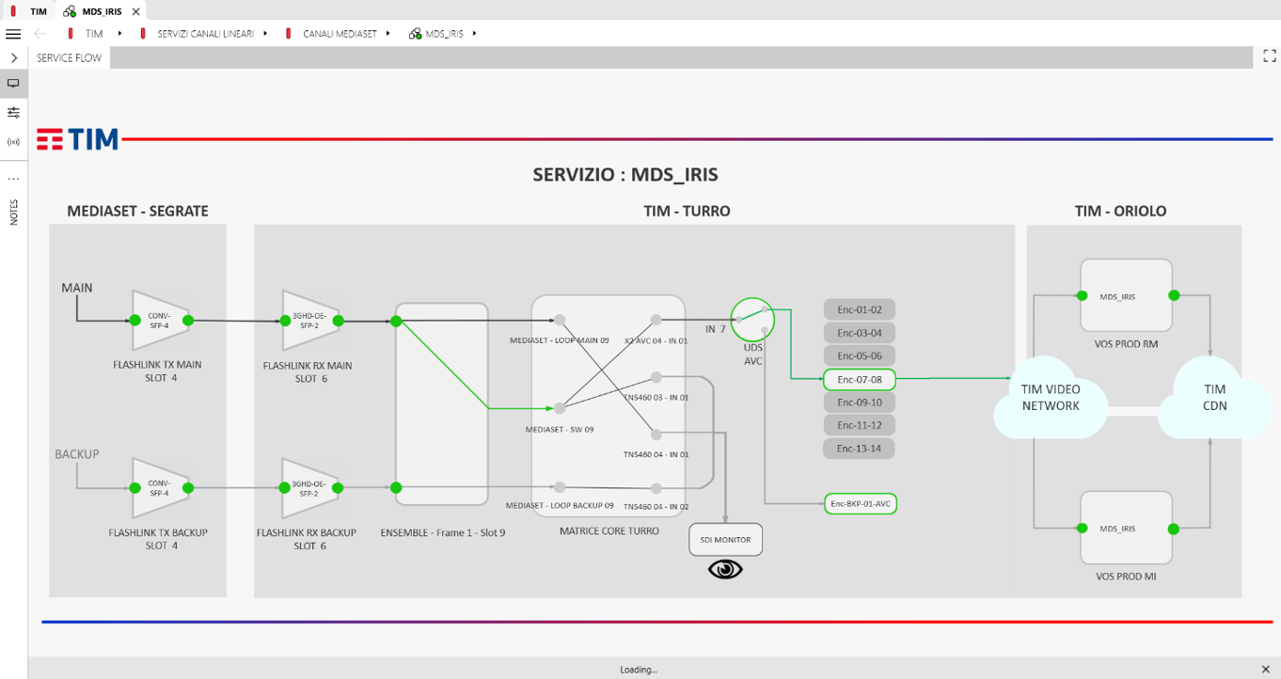Select encoder Enc-05-06
1281x679 pixels.
(859, 356)
